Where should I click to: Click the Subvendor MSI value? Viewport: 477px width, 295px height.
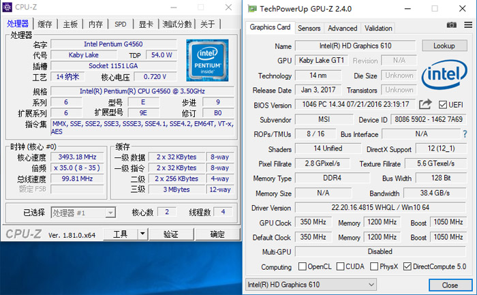point(324,119)
